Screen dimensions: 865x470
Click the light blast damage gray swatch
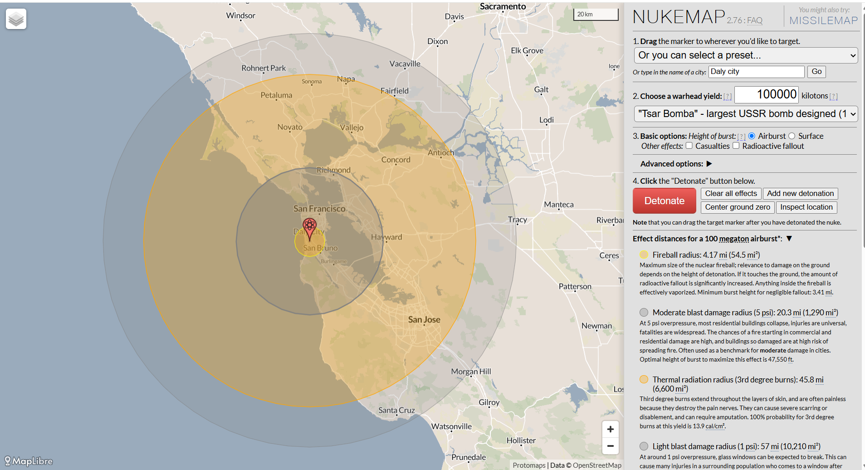click(x=644, y=446)
